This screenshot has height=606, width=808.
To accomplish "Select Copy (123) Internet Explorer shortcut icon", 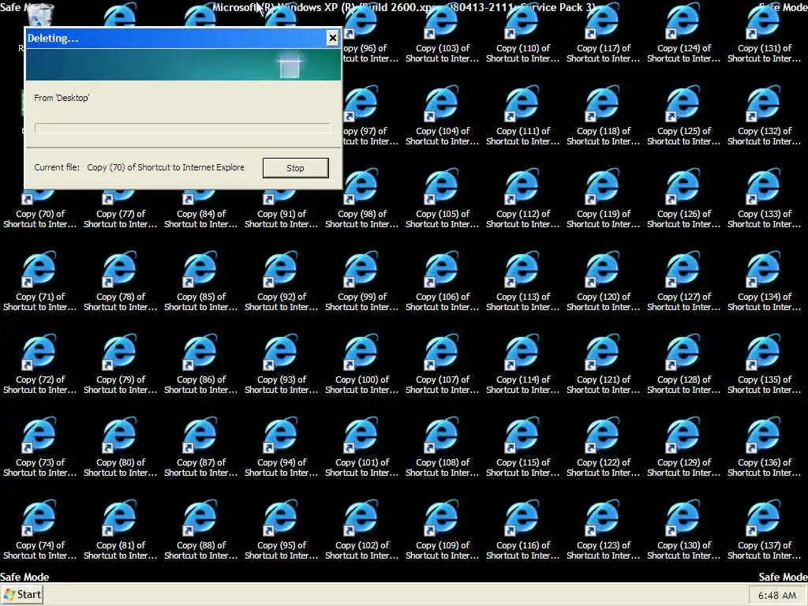I will point(602,518).
